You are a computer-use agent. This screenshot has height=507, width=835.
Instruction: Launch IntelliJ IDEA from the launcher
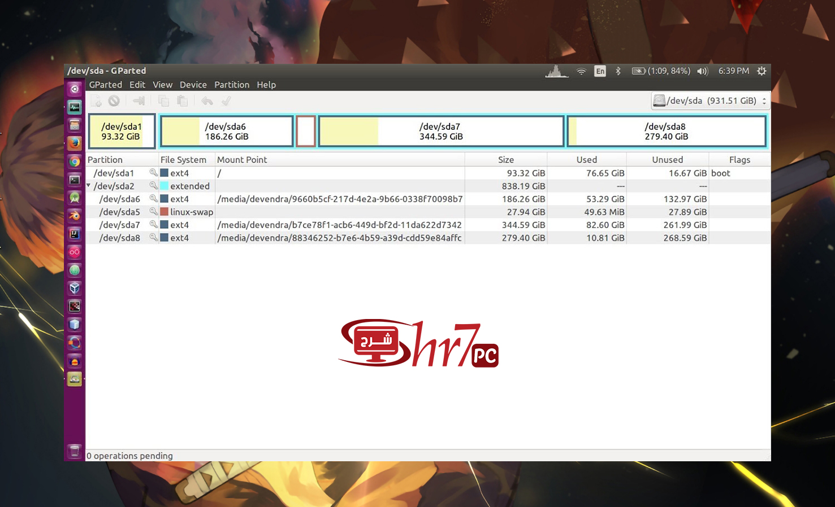75,234
